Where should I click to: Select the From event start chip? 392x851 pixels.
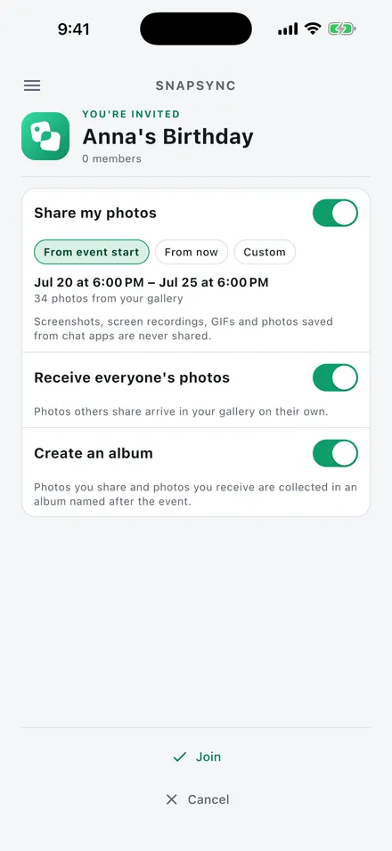(x=91, y=252)
